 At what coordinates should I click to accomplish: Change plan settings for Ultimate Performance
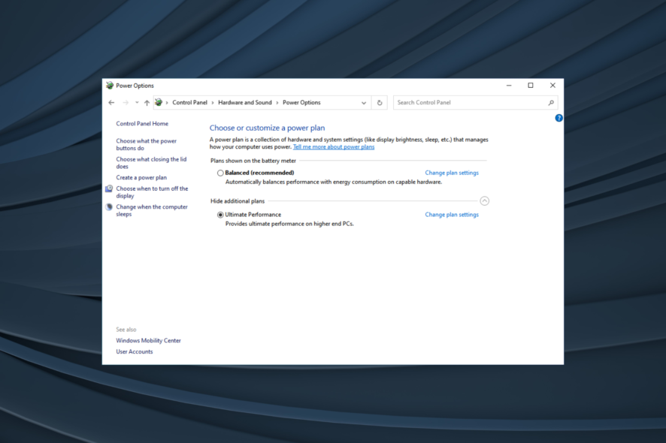(452, 215)
